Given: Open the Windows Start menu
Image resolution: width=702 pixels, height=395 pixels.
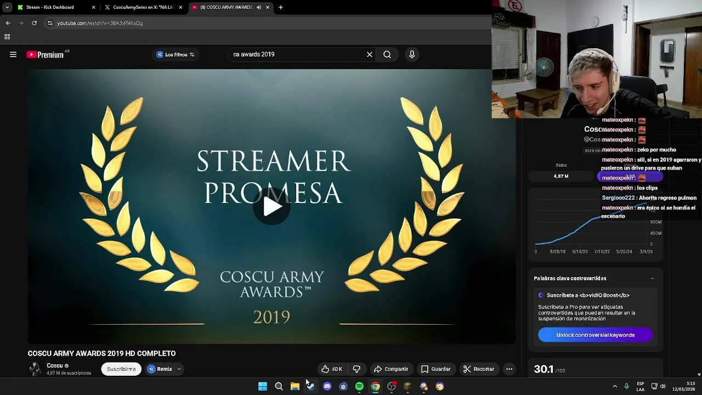Looking at the screenshot, I should 263,386.
